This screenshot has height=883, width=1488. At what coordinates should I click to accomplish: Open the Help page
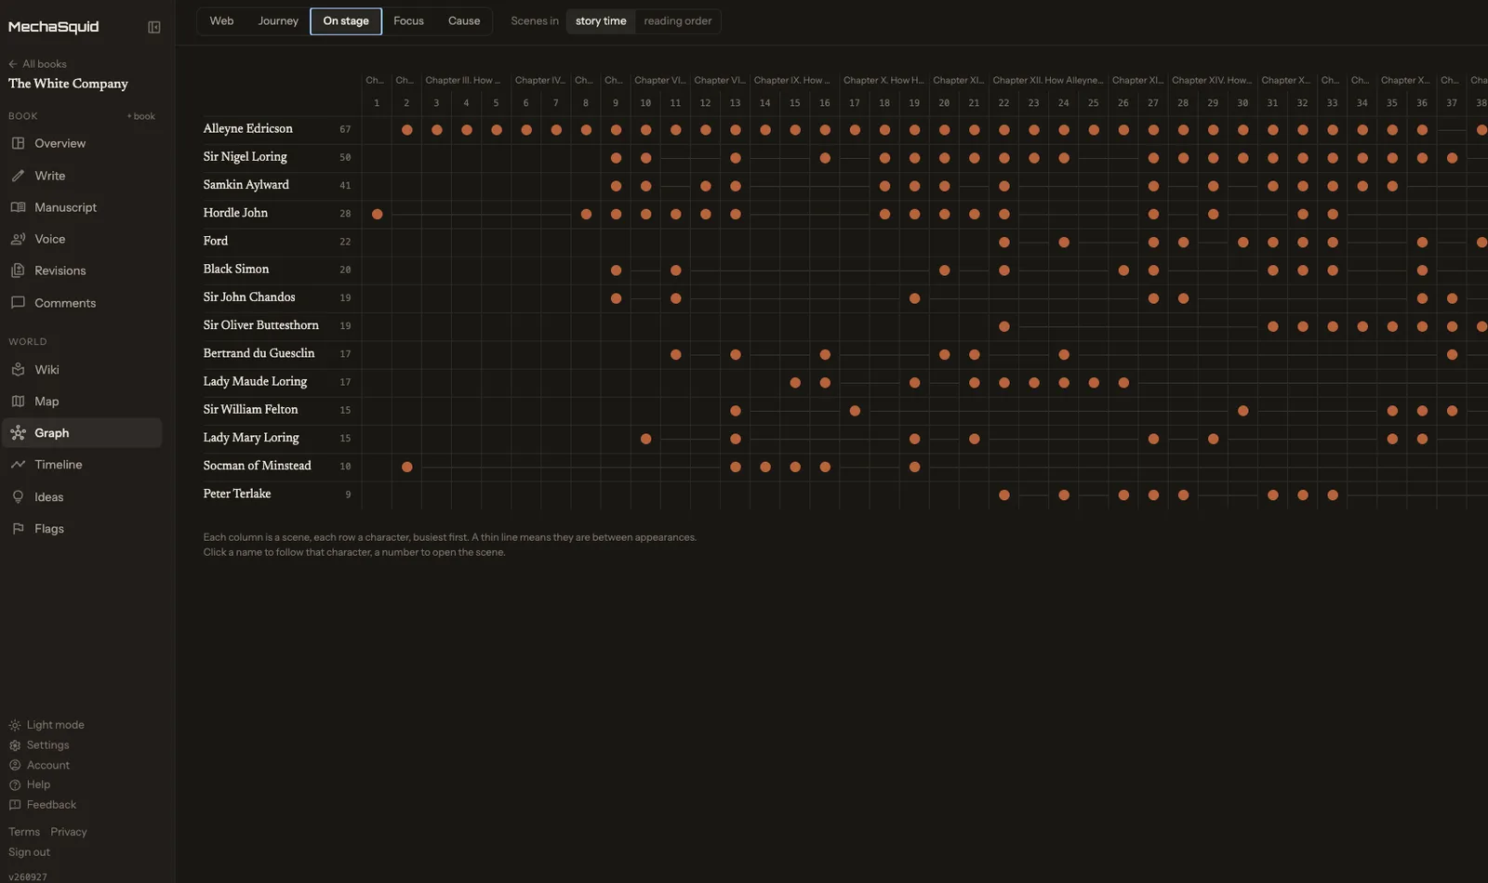pos(30,784)
